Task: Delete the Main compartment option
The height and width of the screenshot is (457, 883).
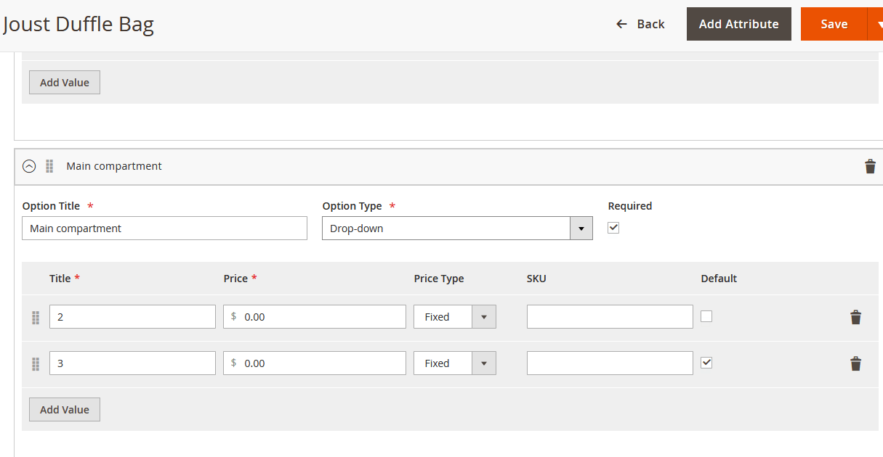Action: [870, 166]
